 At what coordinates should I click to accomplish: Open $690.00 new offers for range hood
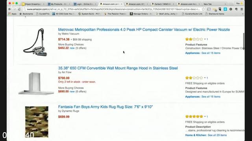pyautogui.click(x=72, y=91)
